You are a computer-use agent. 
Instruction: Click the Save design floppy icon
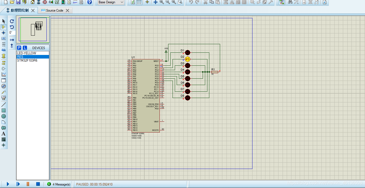pyautogui.click(x=18, y=2)
